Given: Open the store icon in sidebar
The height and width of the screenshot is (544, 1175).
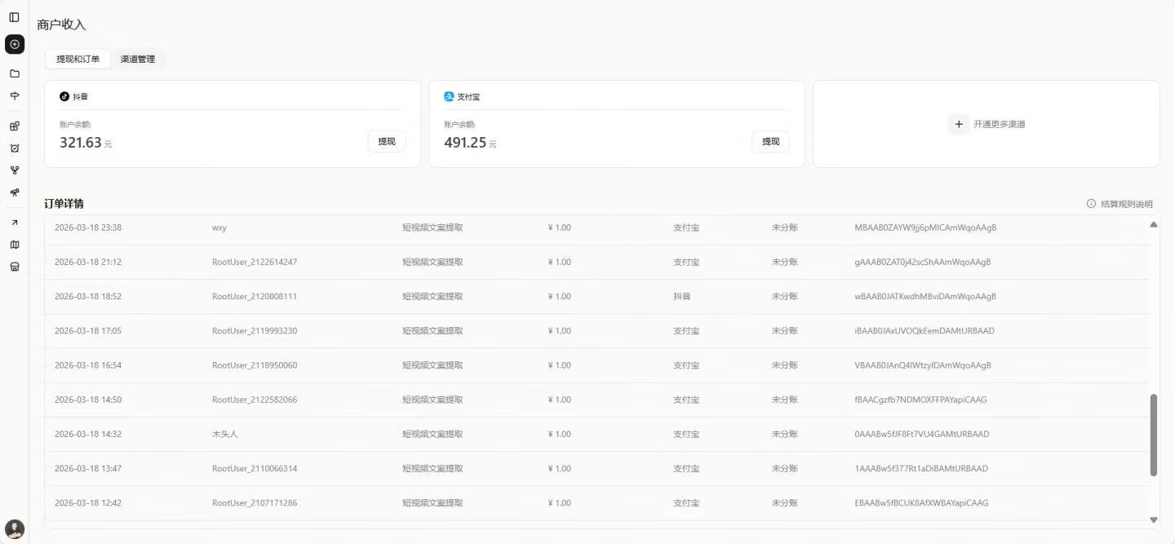Looking at the screenshot, I should click(14, 267).
